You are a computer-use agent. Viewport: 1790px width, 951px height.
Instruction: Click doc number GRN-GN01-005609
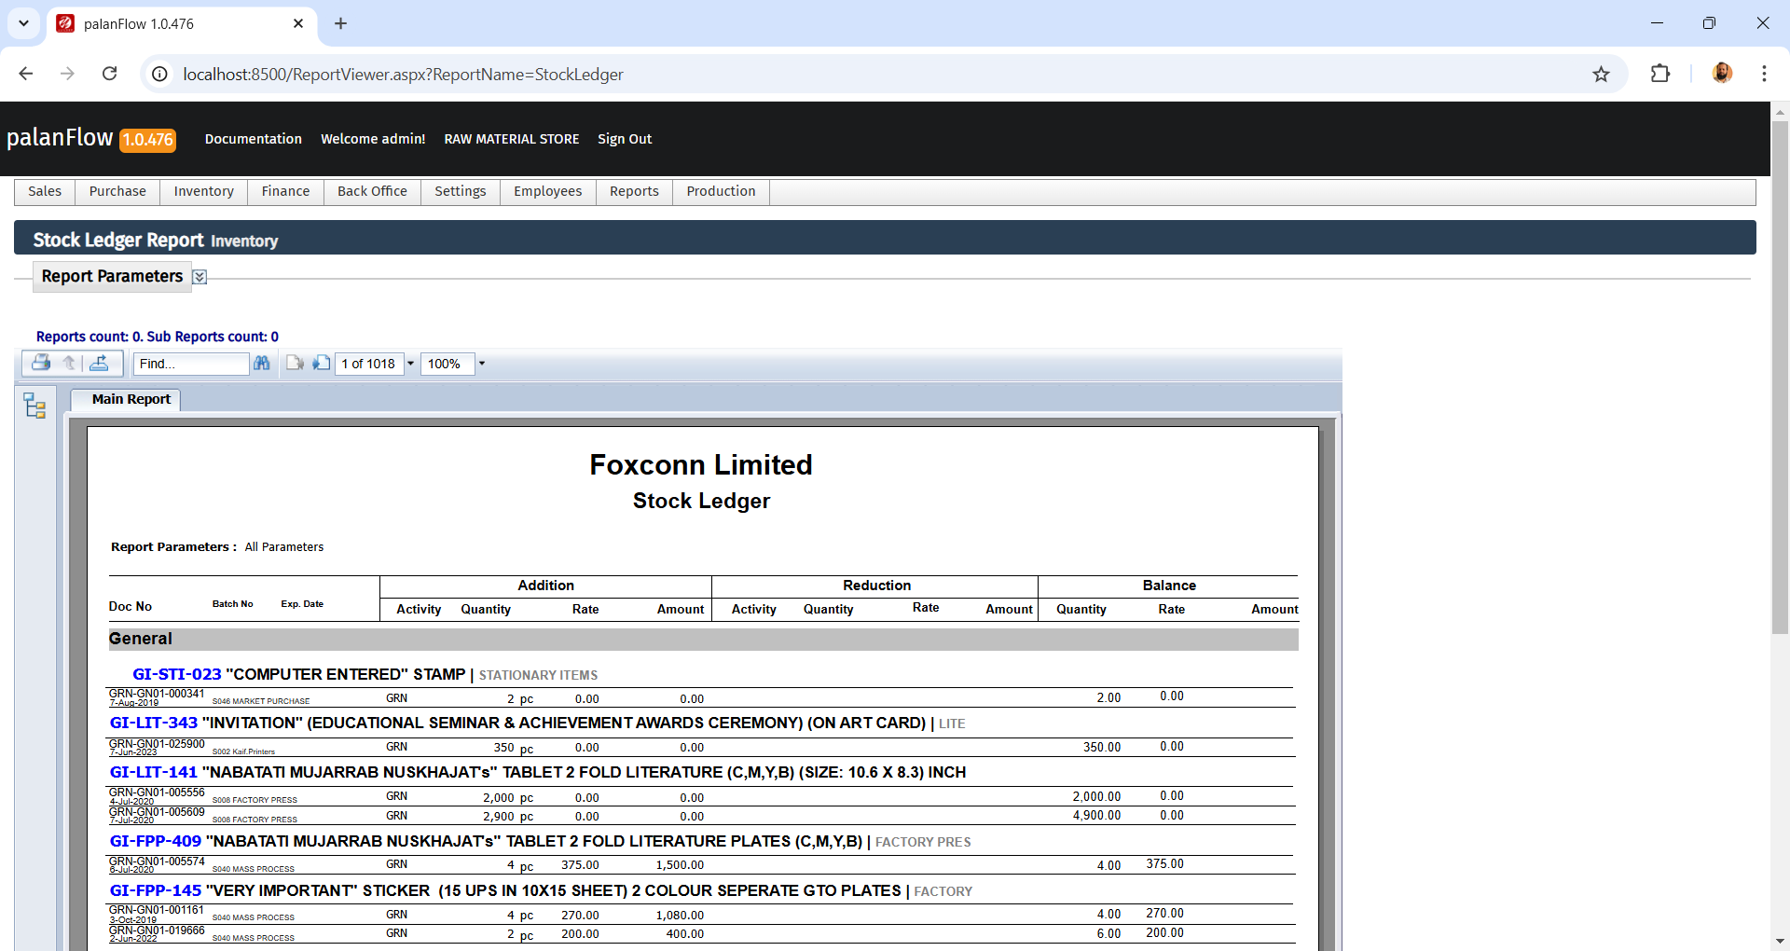point(157,812)
